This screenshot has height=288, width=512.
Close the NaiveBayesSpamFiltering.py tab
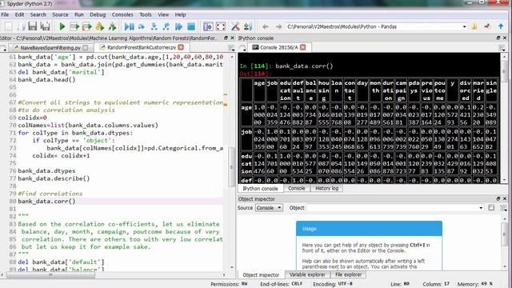pos(86,48)
